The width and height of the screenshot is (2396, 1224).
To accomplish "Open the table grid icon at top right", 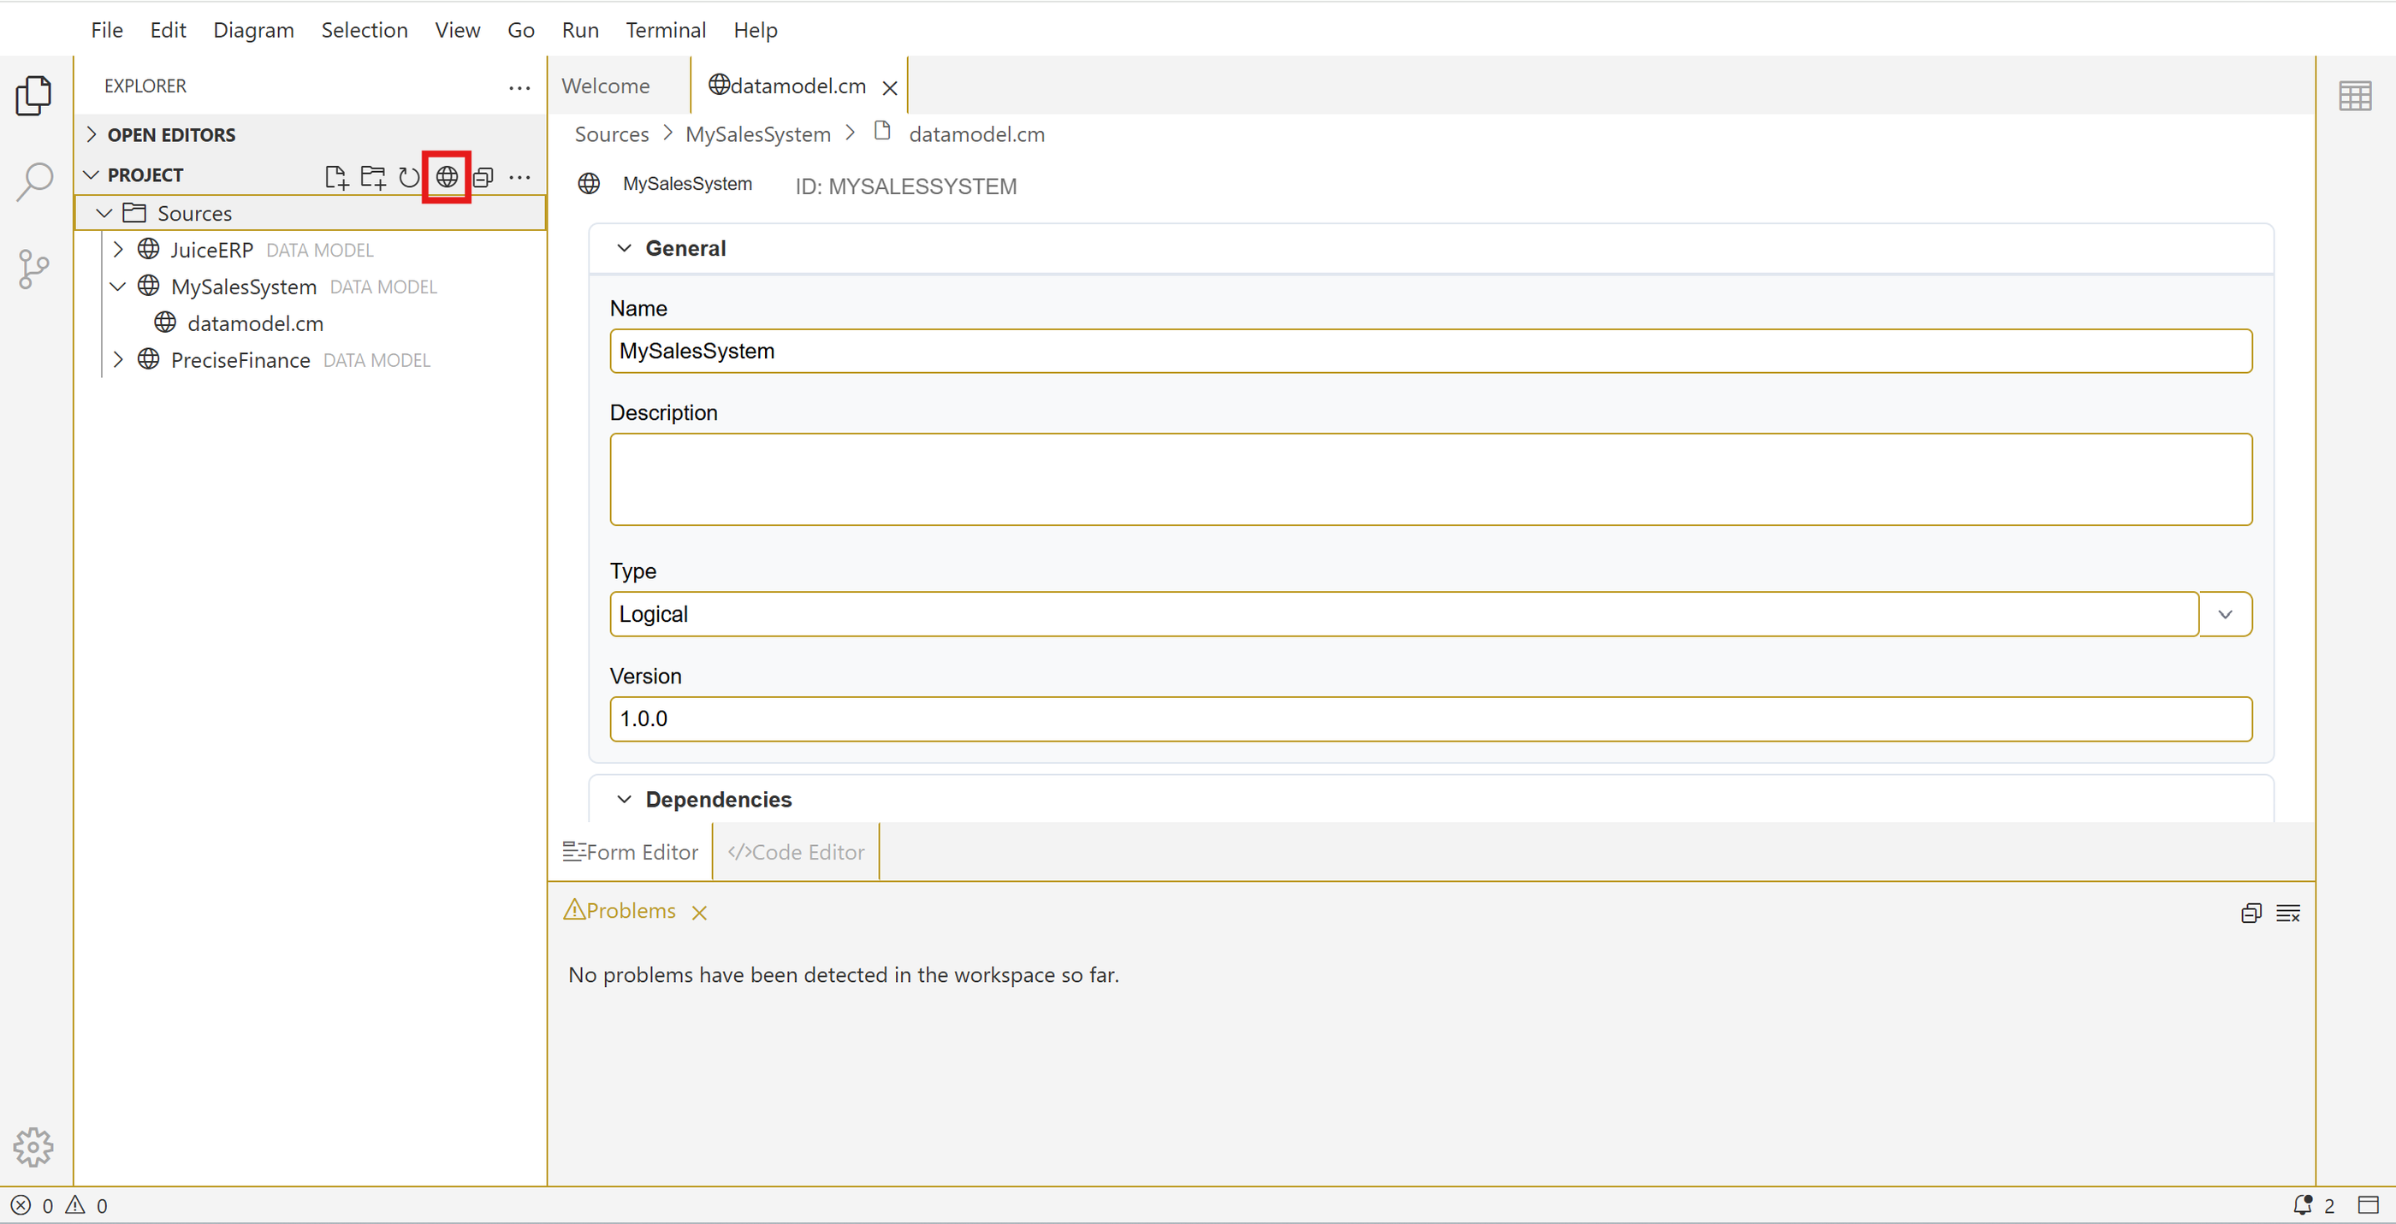I will pyautogui.click(x=2354, y=96).
